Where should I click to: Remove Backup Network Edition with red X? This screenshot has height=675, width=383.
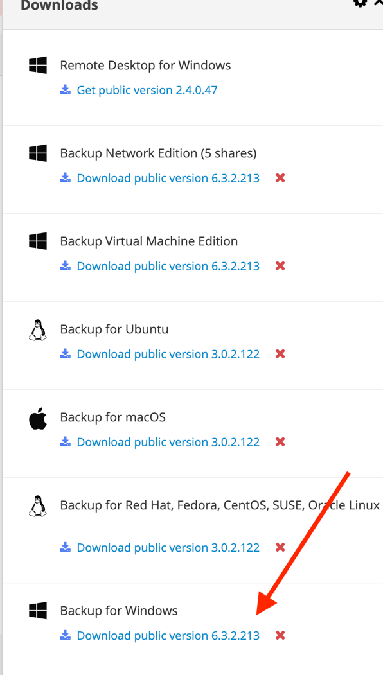pyautogui.click(x=280, y=178)
